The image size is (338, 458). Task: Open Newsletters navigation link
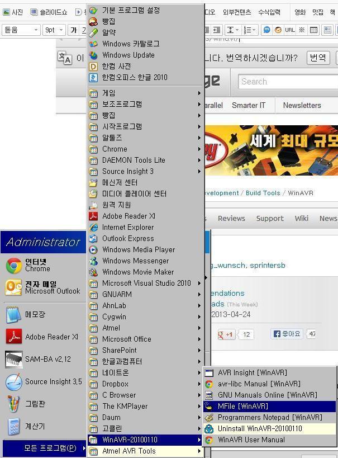click(x=302, y=105)
